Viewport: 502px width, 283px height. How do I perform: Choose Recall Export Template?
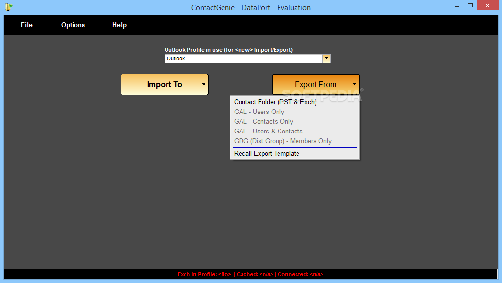coord(295,153)
